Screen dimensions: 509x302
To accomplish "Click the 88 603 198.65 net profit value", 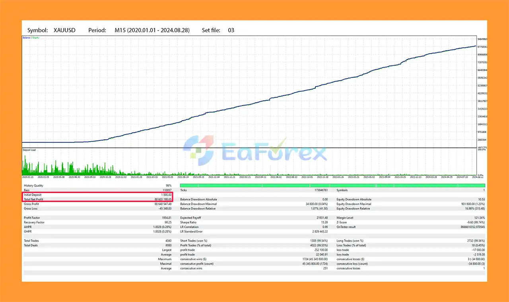I will tap(163, 199).
